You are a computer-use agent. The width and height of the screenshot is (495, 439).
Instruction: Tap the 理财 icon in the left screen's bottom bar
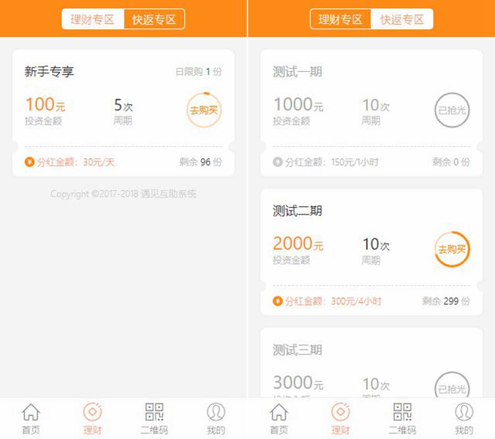(92, 412)
